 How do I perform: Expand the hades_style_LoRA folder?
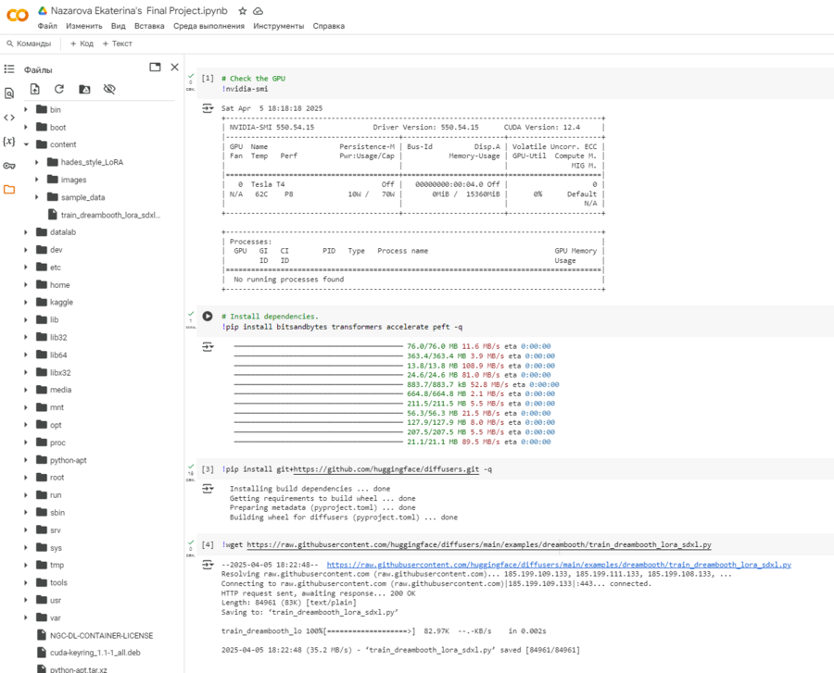37,162
